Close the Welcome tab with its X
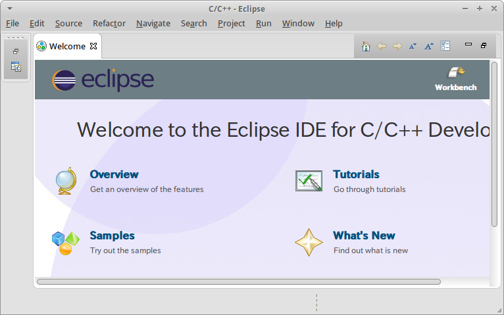The width and height of the screenshot is (504, 315). (93, 46)
